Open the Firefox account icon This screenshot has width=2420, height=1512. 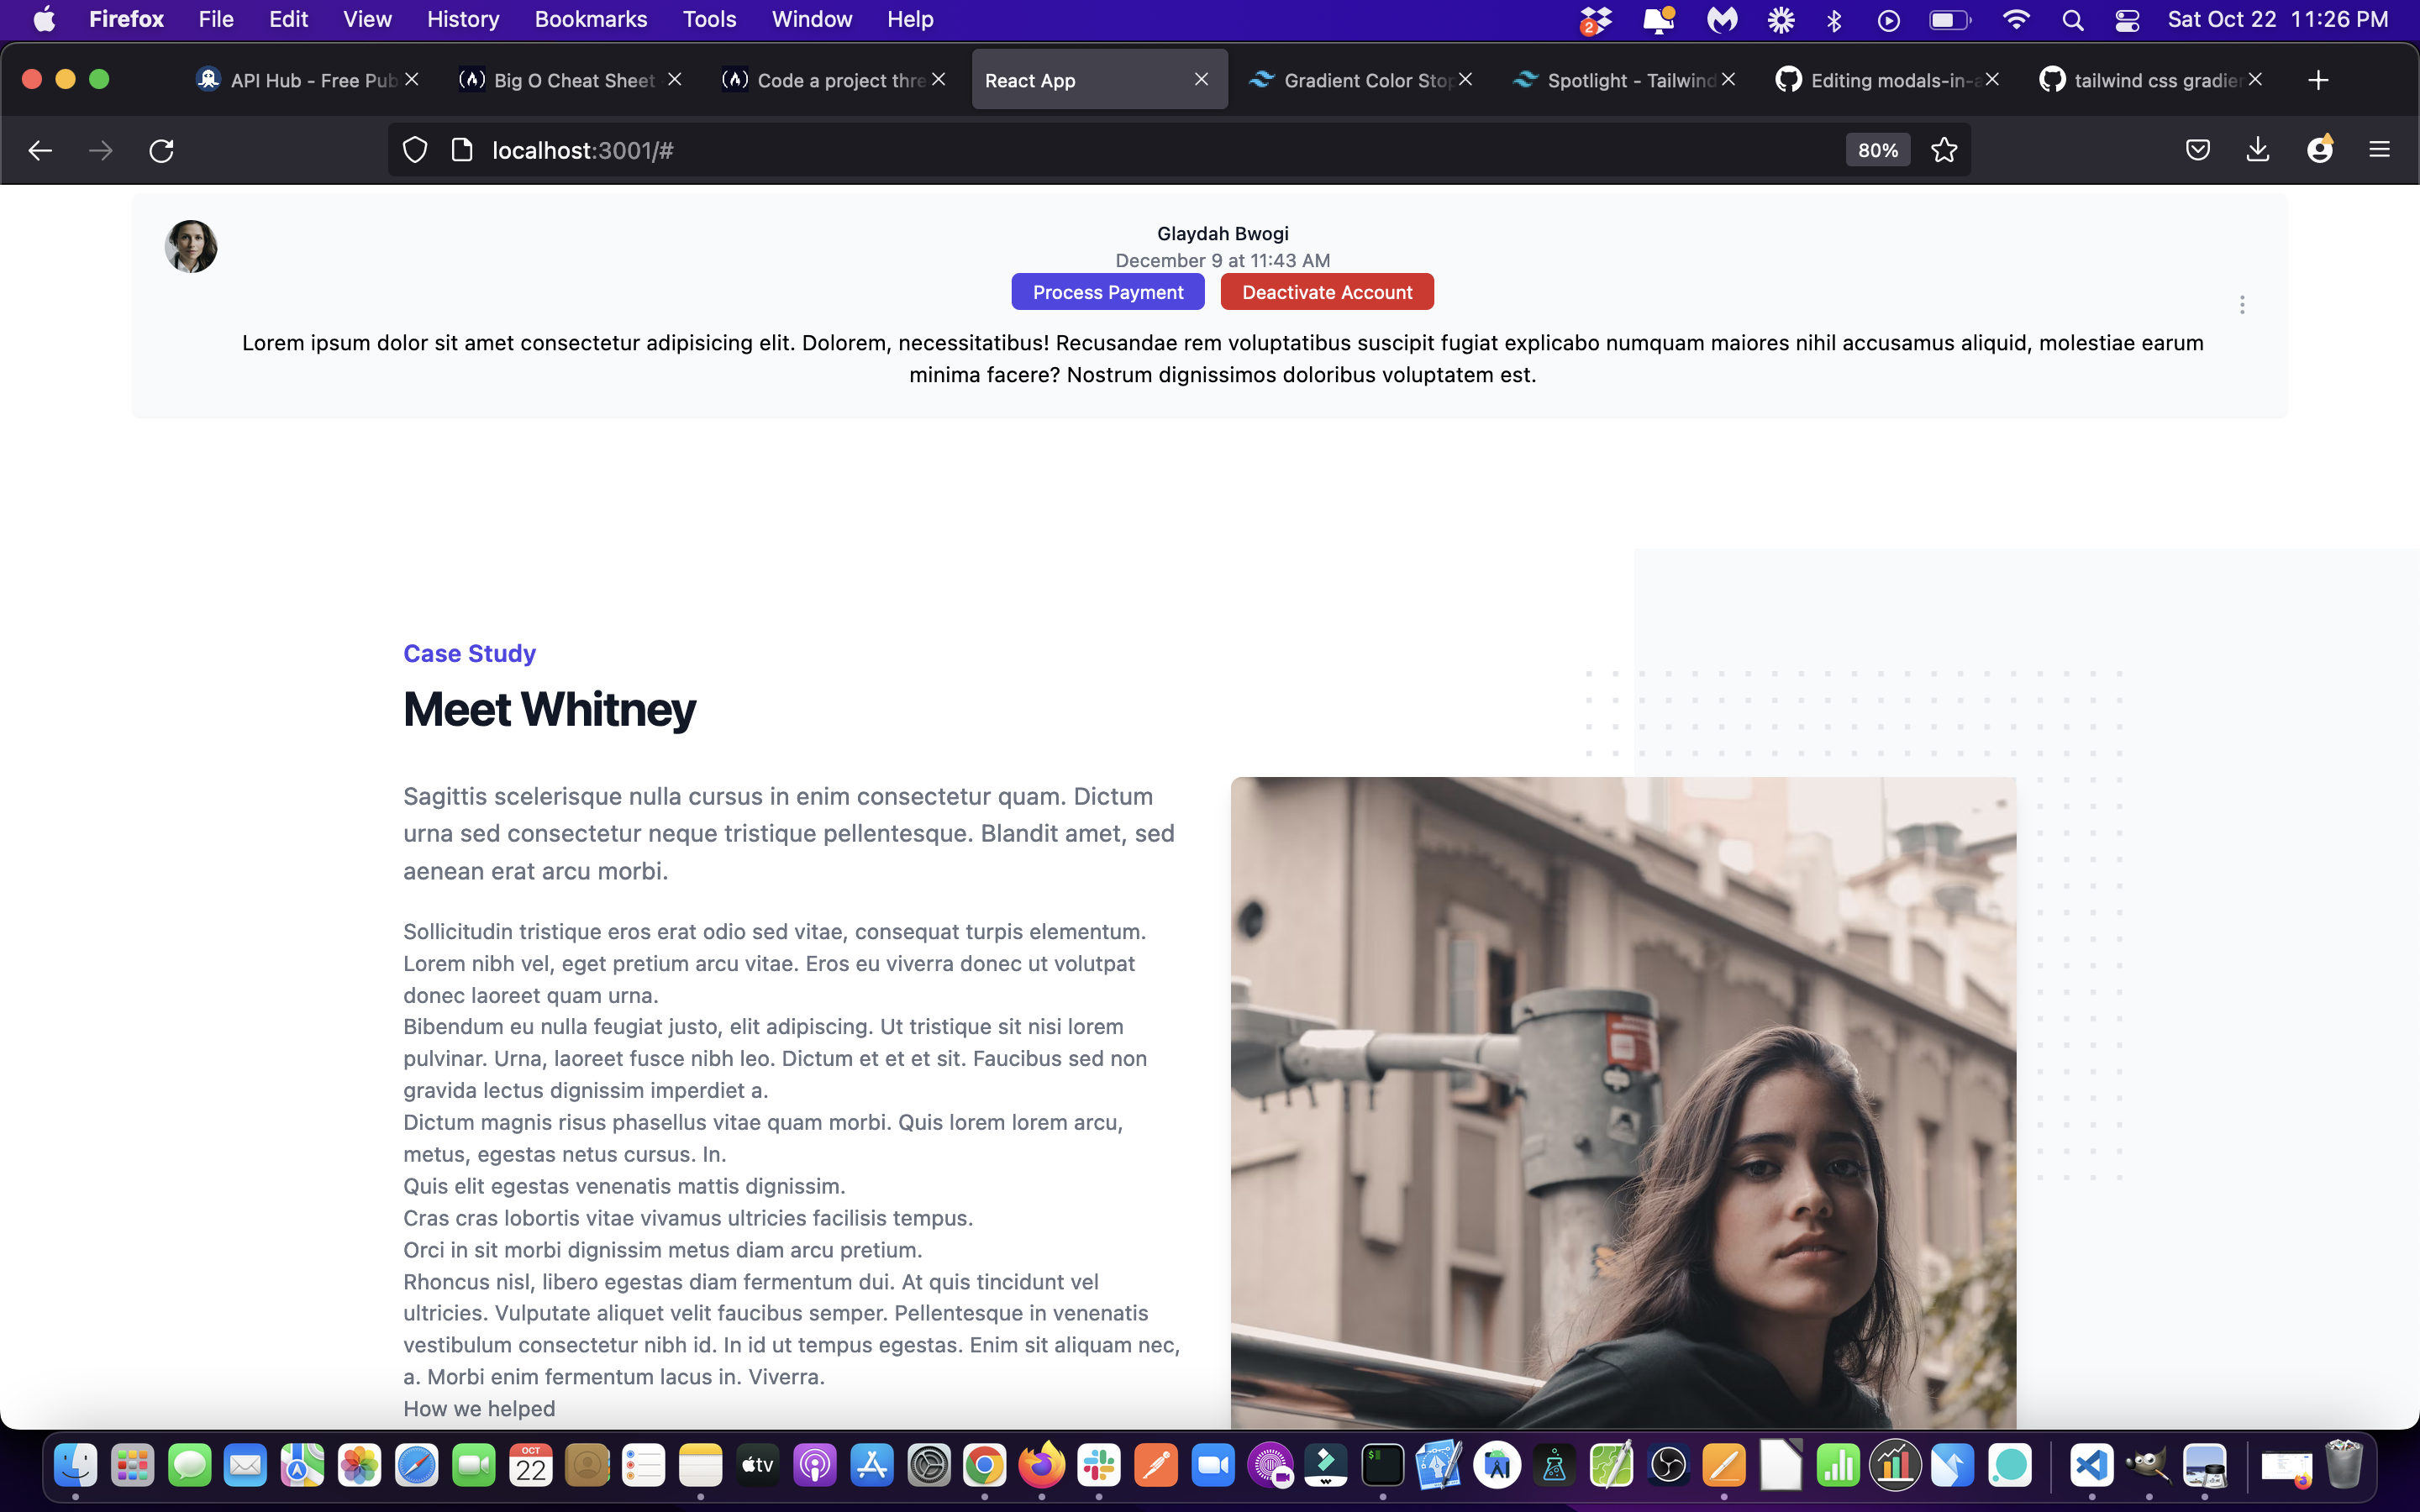pyautogui.click(x=2320, y=150)
